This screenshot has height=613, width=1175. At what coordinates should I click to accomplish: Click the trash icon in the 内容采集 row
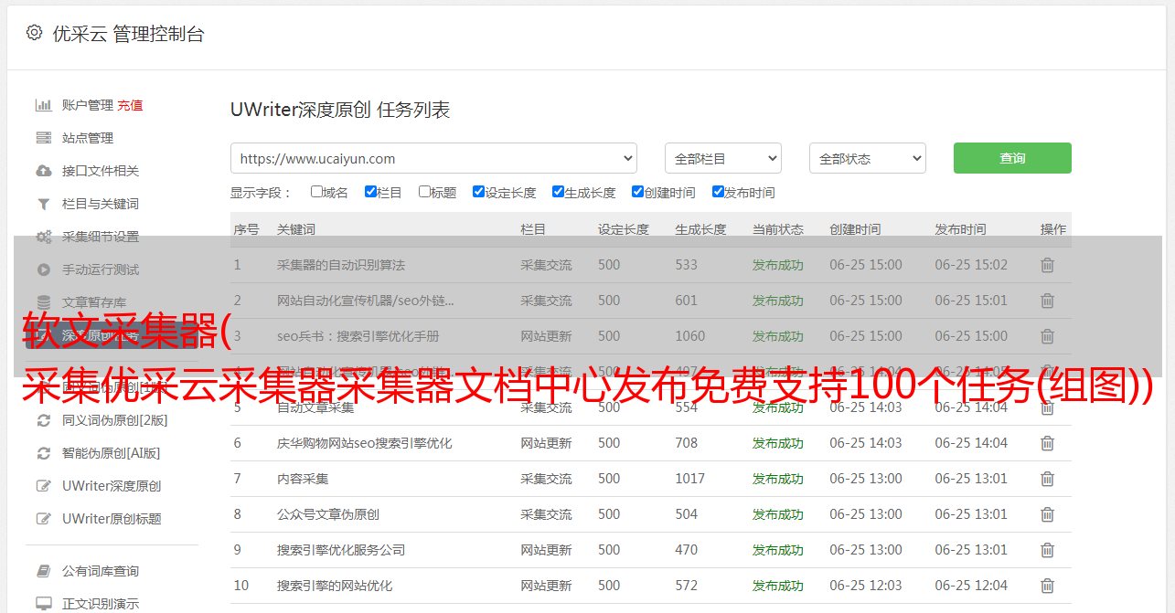[1048, 479]
